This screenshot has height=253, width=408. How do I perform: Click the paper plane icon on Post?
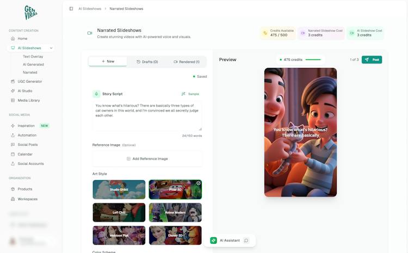[x=367, y=60]
